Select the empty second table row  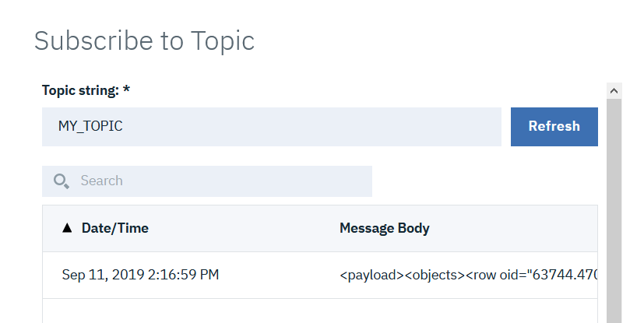tap(319, 311)
